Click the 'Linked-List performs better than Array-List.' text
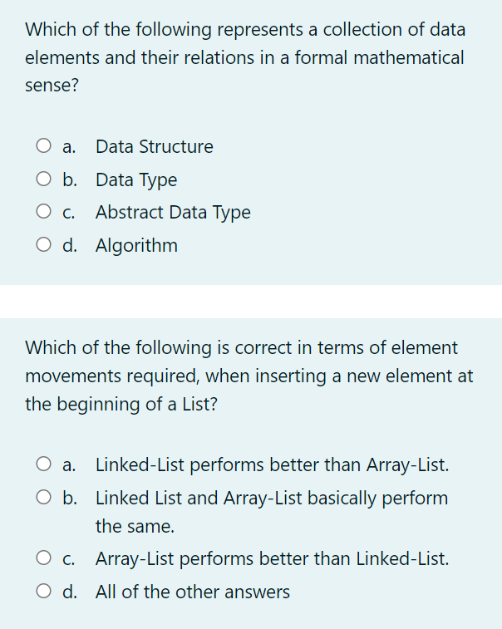The height and width of the screenshot is (629, 502). click(272, 465)
